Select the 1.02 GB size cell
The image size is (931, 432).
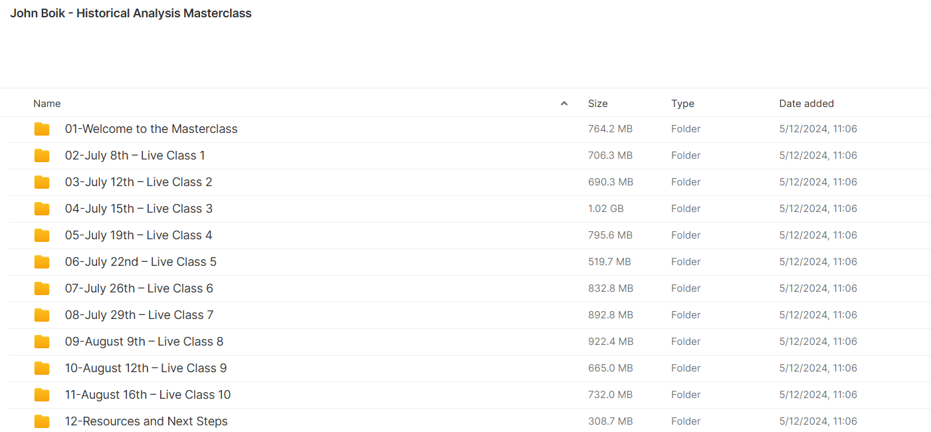click(x=606, y=209)
